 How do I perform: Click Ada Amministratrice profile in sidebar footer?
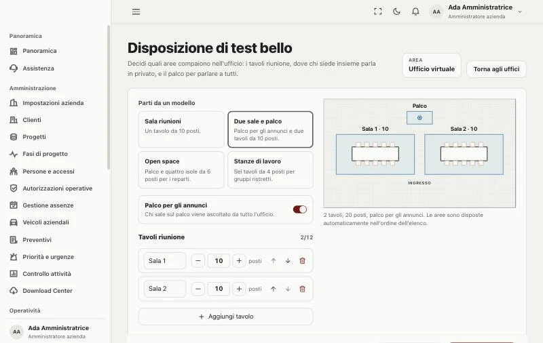(x=56, y=331)
